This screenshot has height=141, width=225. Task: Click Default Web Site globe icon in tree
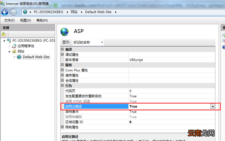pyautogui.click(x=19, y=57)
